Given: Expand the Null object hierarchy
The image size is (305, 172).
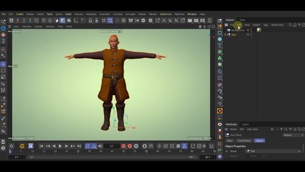Looking at the screenshot, I should [x=225, y=35].
